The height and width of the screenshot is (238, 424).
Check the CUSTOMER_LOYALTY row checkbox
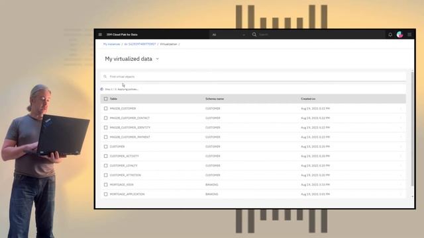click(x=106, y=166)
